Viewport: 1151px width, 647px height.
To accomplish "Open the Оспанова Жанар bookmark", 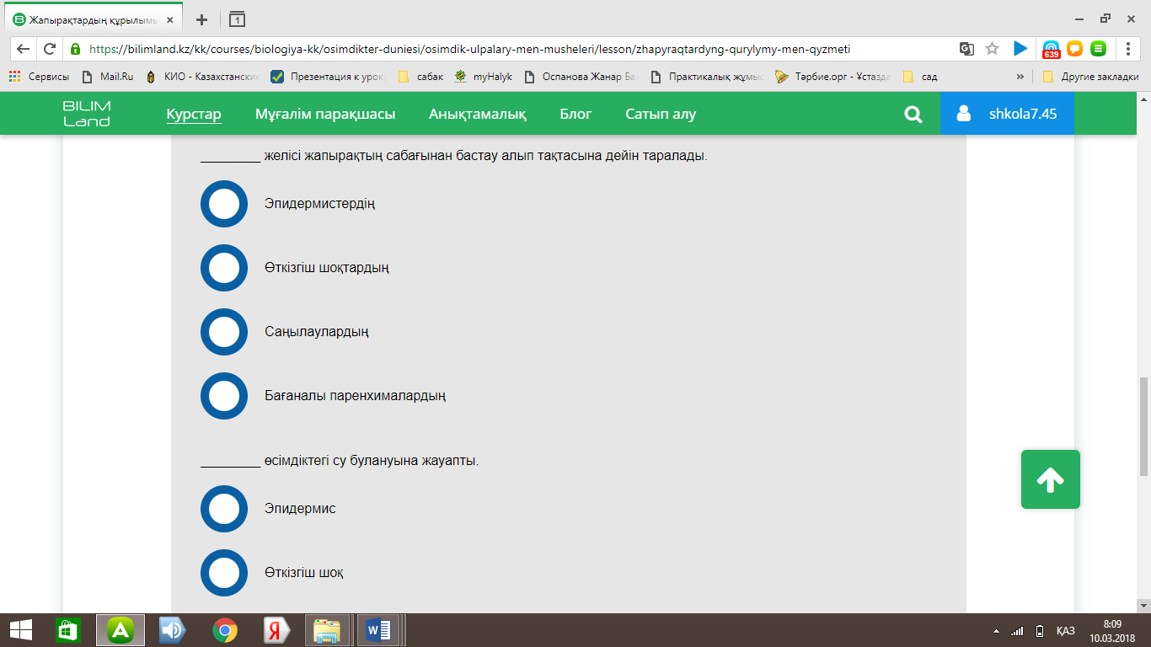I will coord(581,77).
